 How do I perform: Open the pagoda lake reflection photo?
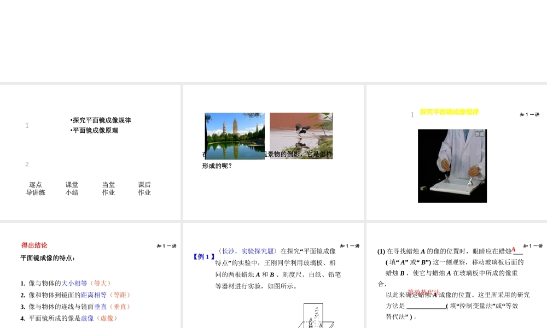pos(235,136)
